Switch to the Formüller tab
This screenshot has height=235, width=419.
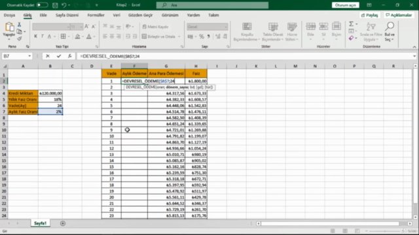pyautogui.click(x=96, y=15)
